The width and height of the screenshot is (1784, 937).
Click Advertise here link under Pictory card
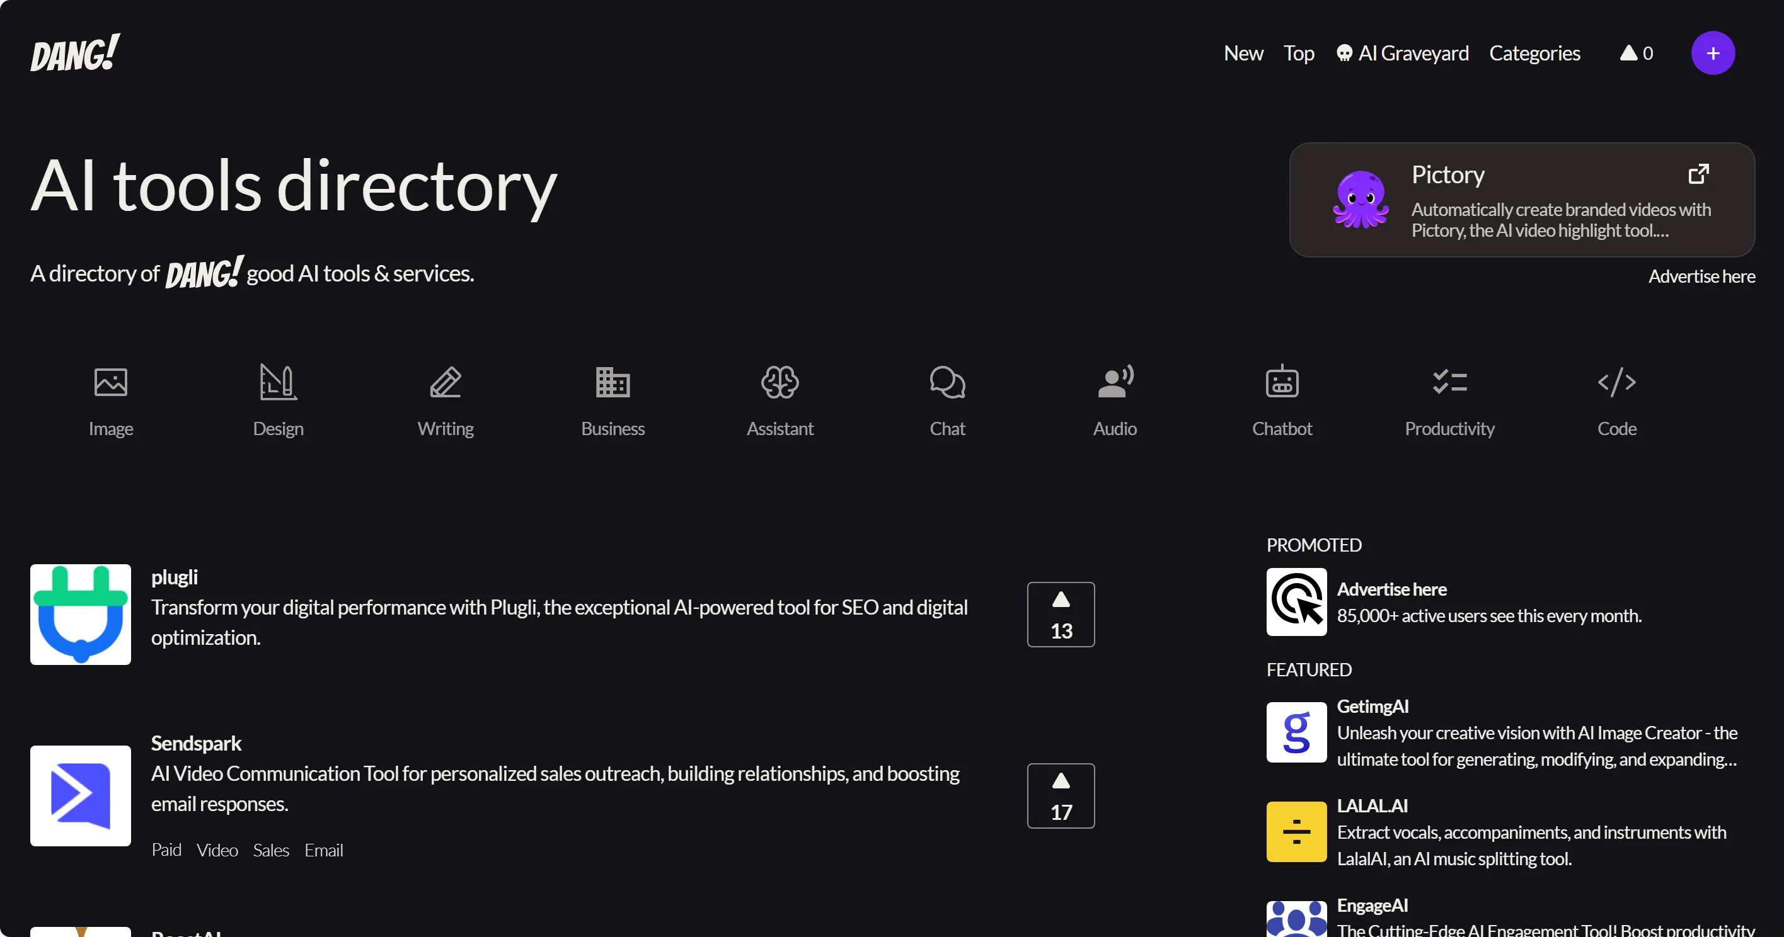point(1701,276)
